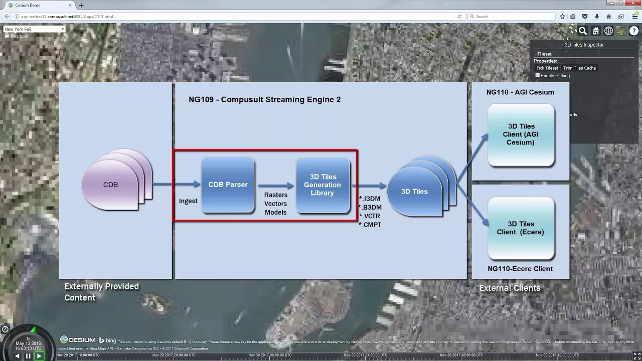
Task: Click the May 13 2016 date readout
Action: tap(28, 343)
